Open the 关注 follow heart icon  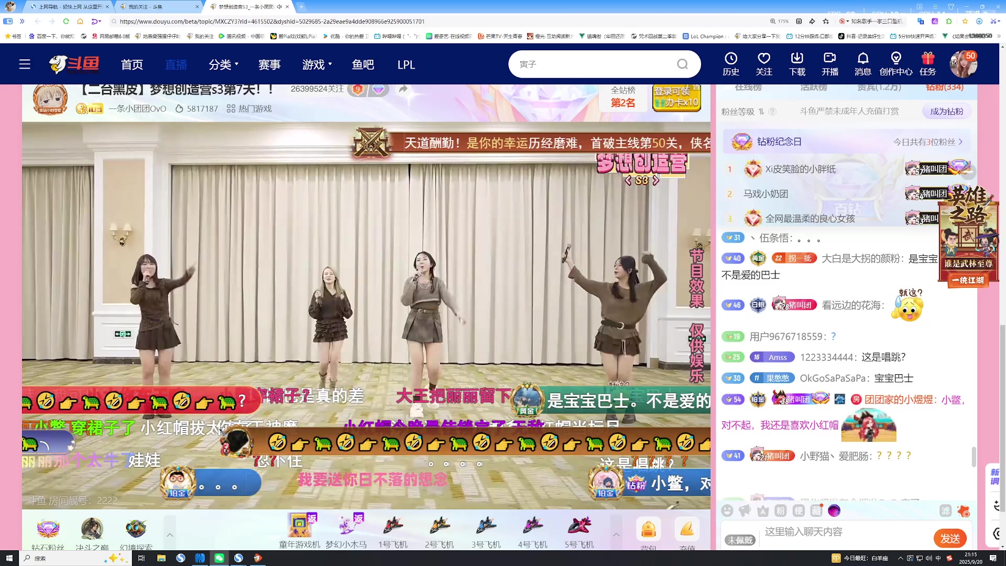click(764, 64)
